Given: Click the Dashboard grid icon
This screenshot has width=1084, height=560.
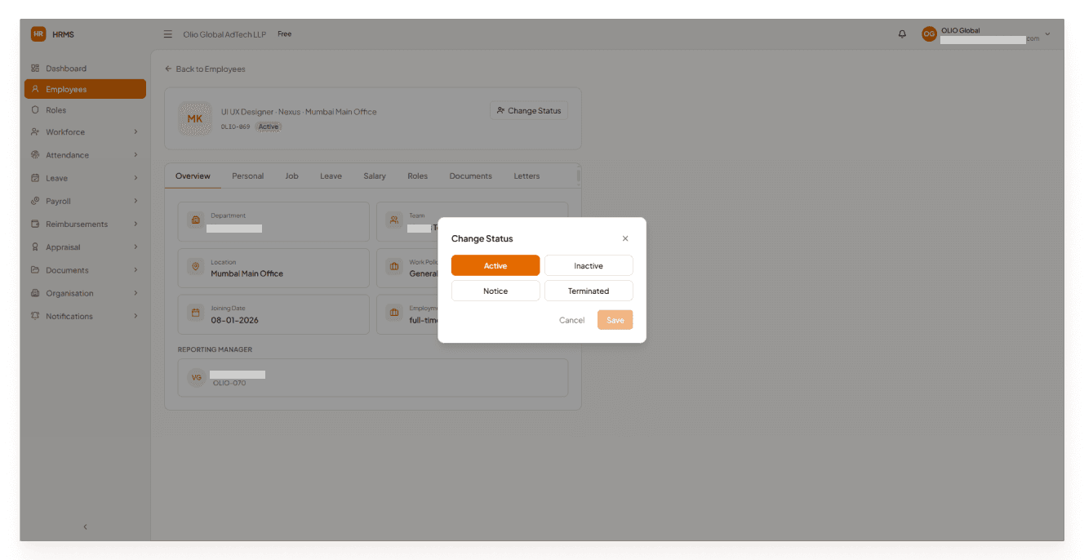Looking at the screenshot, I should tap(35, 69).
